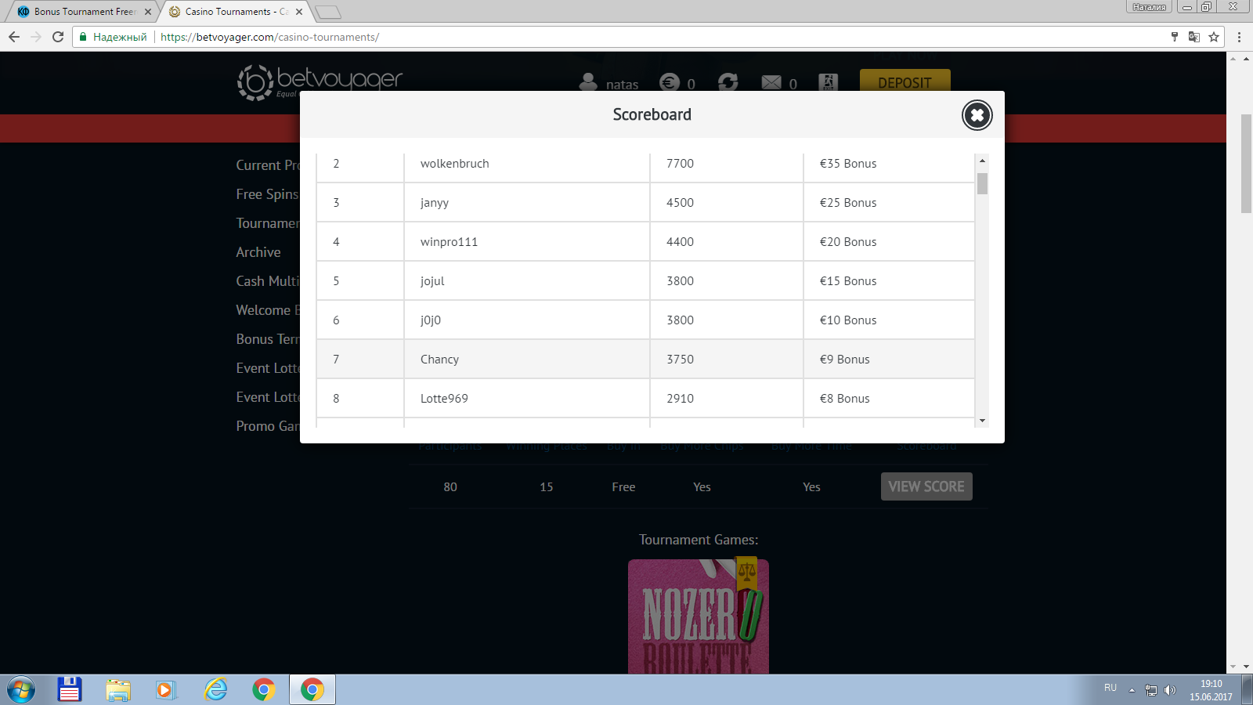Open the Tournaments sidebar link
Screen dimensions: 1253x705
coord(268,223)
